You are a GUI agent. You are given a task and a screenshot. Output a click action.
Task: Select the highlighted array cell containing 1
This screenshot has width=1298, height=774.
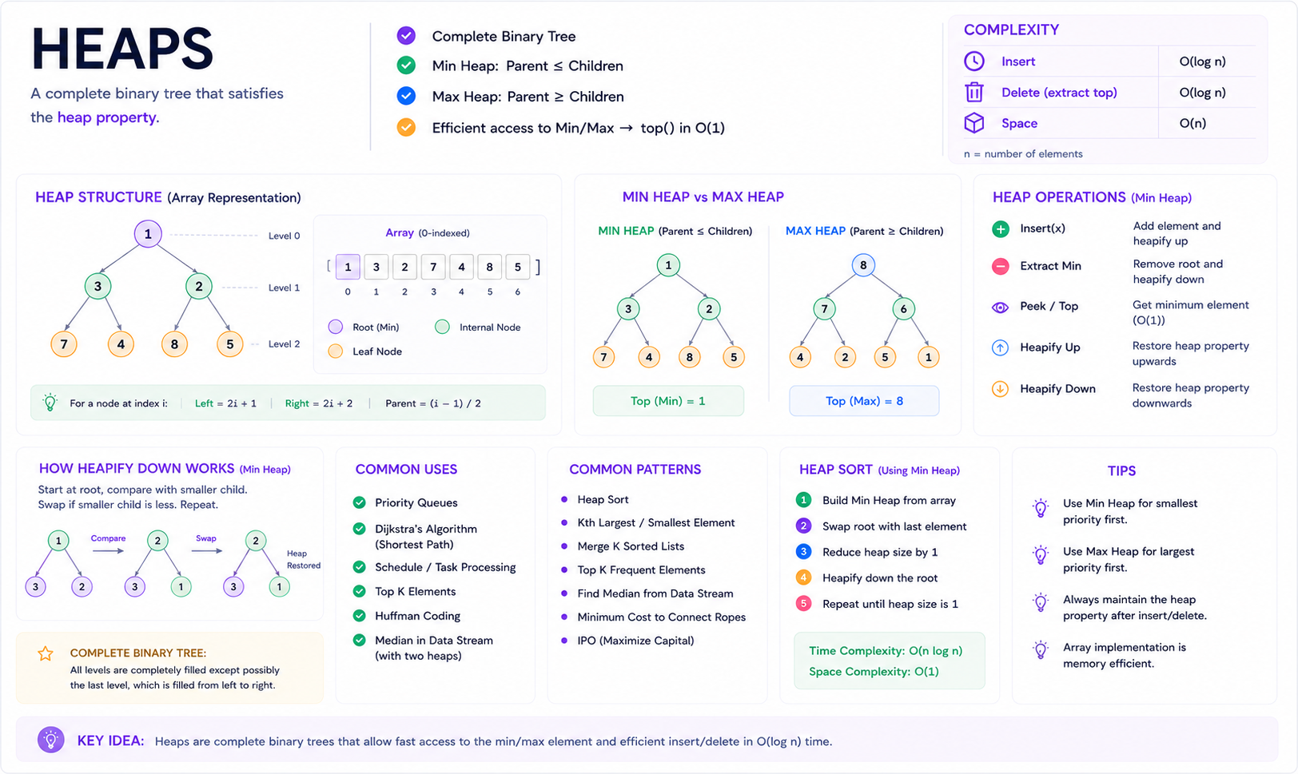[x=348, y=267]
